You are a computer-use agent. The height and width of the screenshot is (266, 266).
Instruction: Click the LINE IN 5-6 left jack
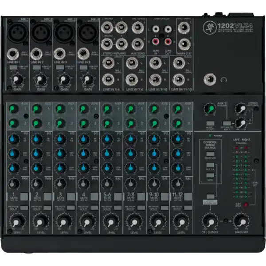108,63
